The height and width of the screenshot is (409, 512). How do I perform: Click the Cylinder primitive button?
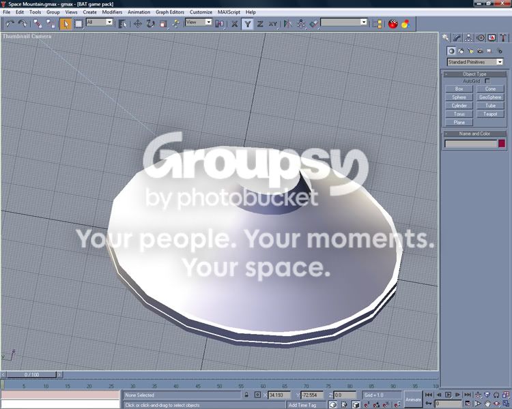[459, 106]
